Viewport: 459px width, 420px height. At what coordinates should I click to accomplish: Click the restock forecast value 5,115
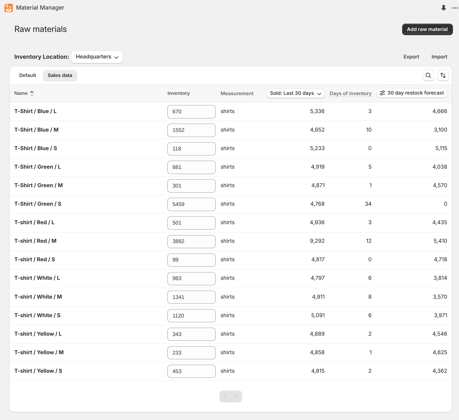[441, 148]
